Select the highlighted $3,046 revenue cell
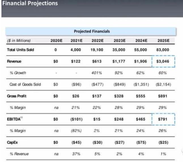 coord(163,61)
